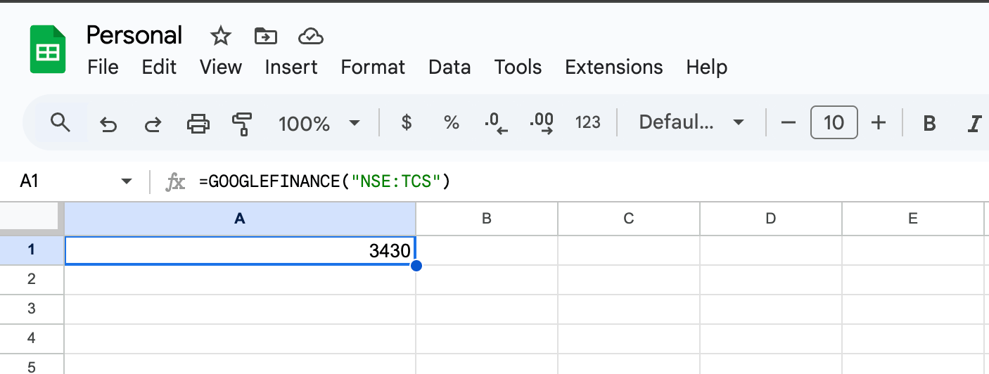
Task: Select column A header
Action: [240, 219]
